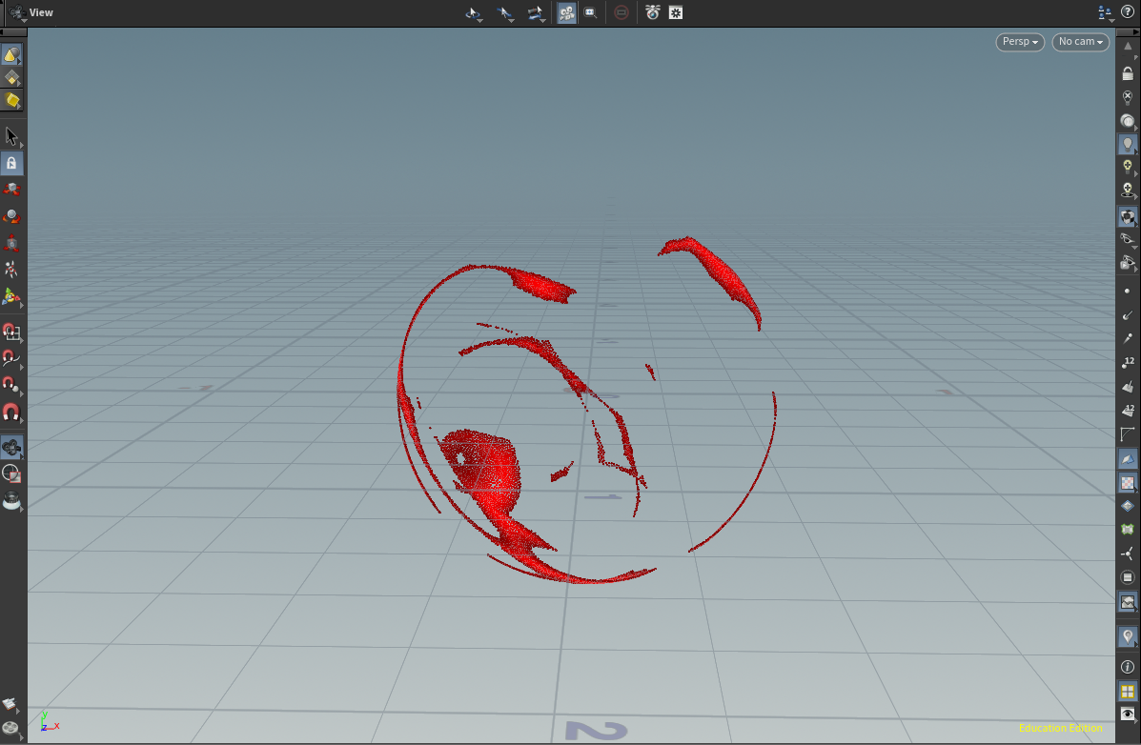Choose the Pose tool figure icon
1141x745 pixels.
11,270
